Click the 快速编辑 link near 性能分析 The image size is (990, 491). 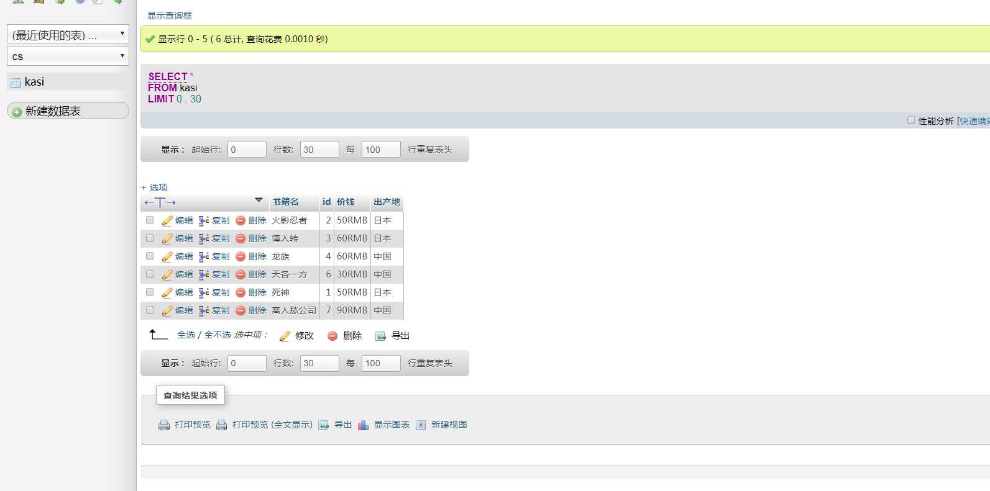coord(974,121)
